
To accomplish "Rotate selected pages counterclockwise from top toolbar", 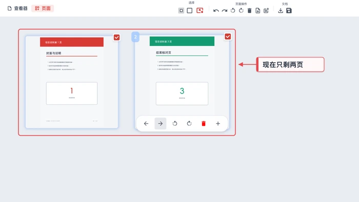I will pyautogui.click(x=233, y=11).
